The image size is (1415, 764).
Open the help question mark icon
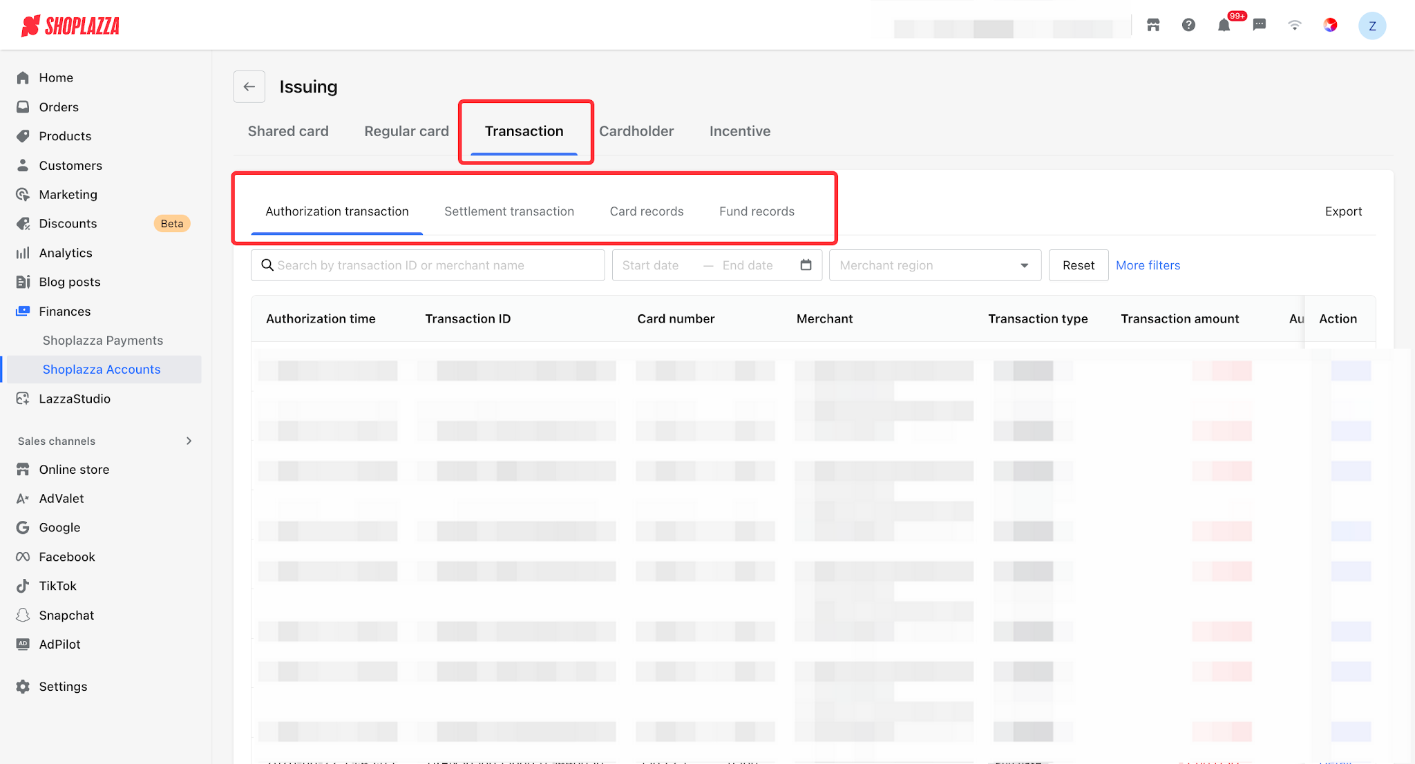coord(1188,26)
